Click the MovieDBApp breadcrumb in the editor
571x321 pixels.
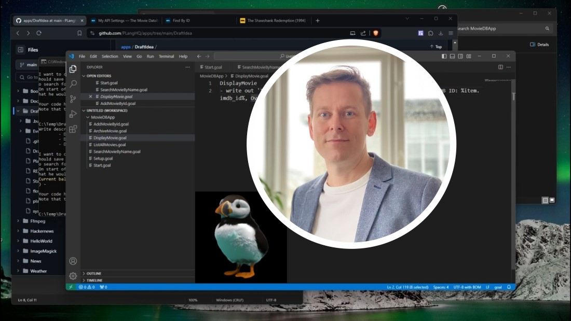(212, 76)
